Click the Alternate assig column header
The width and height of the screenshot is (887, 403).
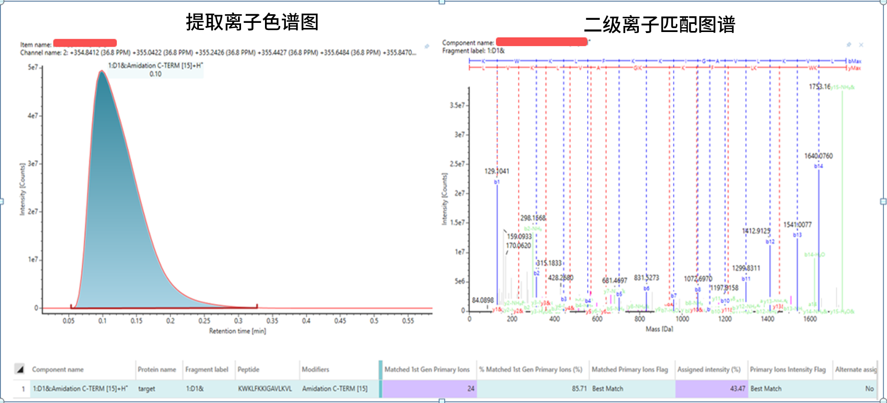pyautogui.click(x=856, y=369)
